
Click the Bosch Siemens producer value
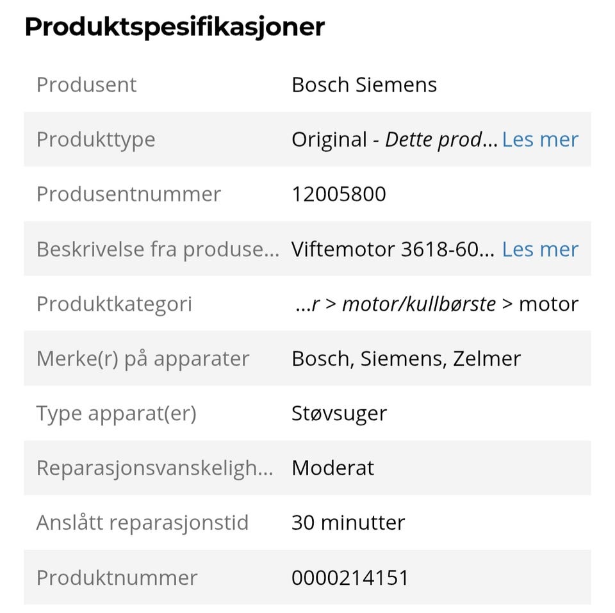pyautogui.click(x=364, y=85)
